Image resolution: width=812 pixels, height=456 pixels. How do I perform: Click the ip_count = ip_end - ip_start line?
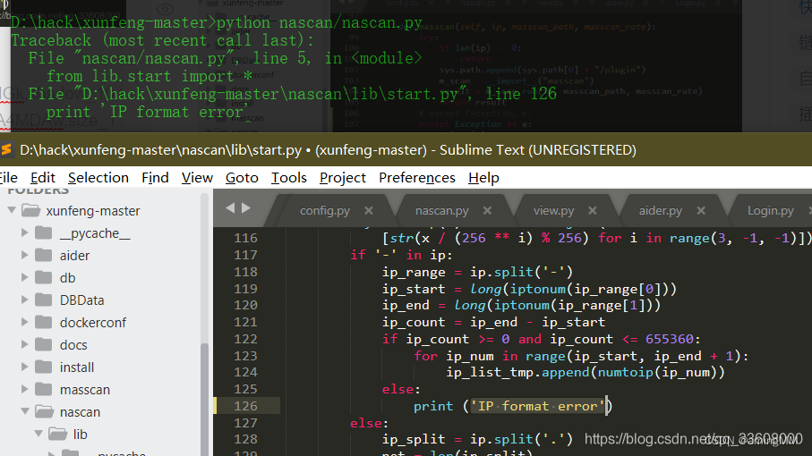(493, 322)
